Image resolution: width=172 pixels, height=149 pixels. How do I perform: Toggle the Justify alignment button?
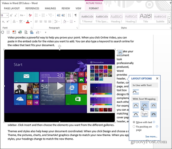click(50, 22)
